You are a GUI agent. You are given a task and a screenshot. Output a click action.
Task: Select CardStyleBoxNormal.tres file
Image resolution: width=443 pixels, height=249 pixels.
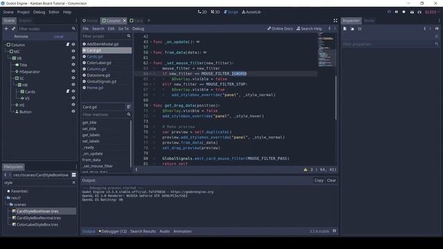[x=39, y=218]
